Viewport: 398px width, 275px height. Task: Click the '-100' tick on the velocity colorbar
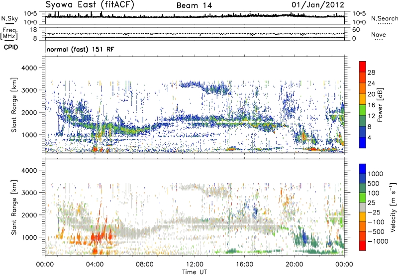[376, 222]
